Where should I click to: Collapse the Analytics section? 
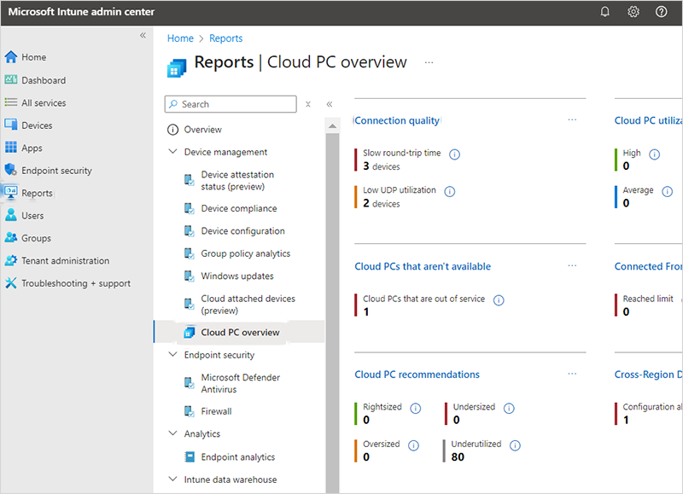coord(173,433)
